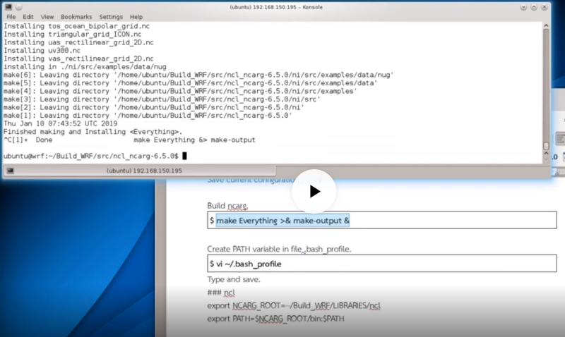
Task: Click the terminal icon on session tab bar
Action: click(10, 171)
